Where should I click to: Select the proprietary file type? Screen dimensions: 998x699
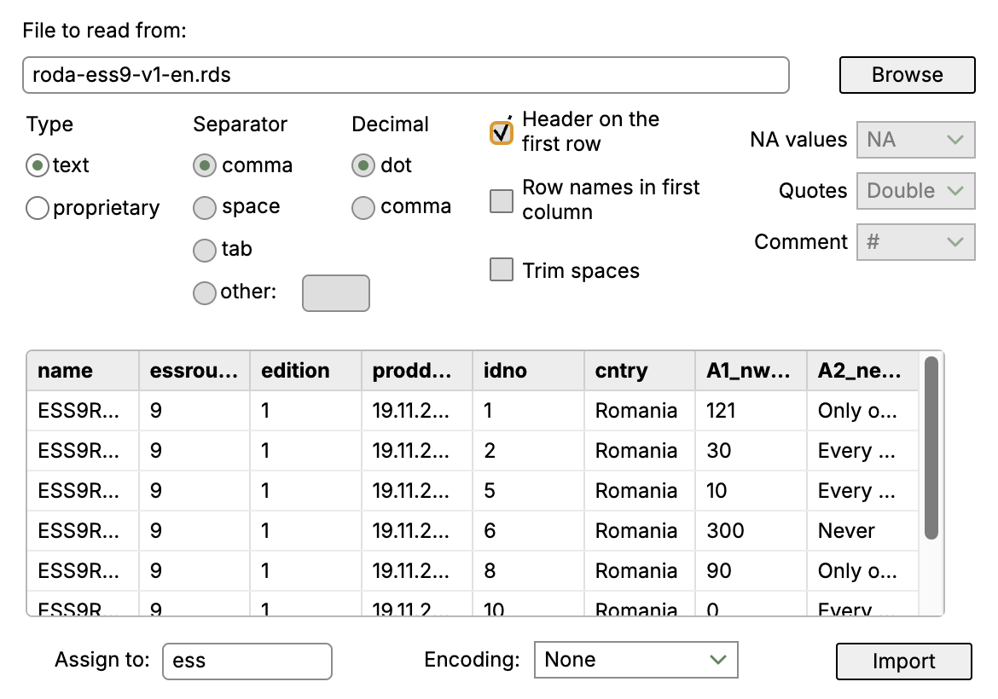(x=38, y=208)
